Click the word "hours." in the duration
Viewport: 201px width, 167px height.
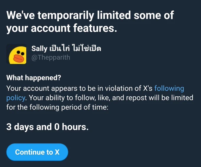(75, 127)
